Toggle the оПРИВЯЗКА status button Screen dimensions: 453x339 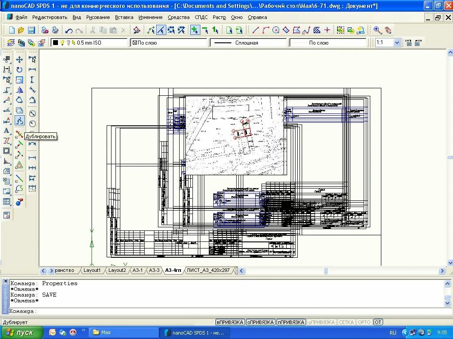(260, 322)
